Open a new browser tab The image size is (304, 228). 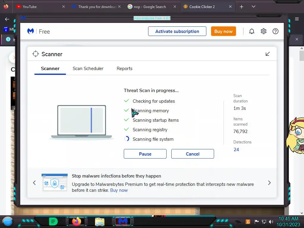pos(242,7)
